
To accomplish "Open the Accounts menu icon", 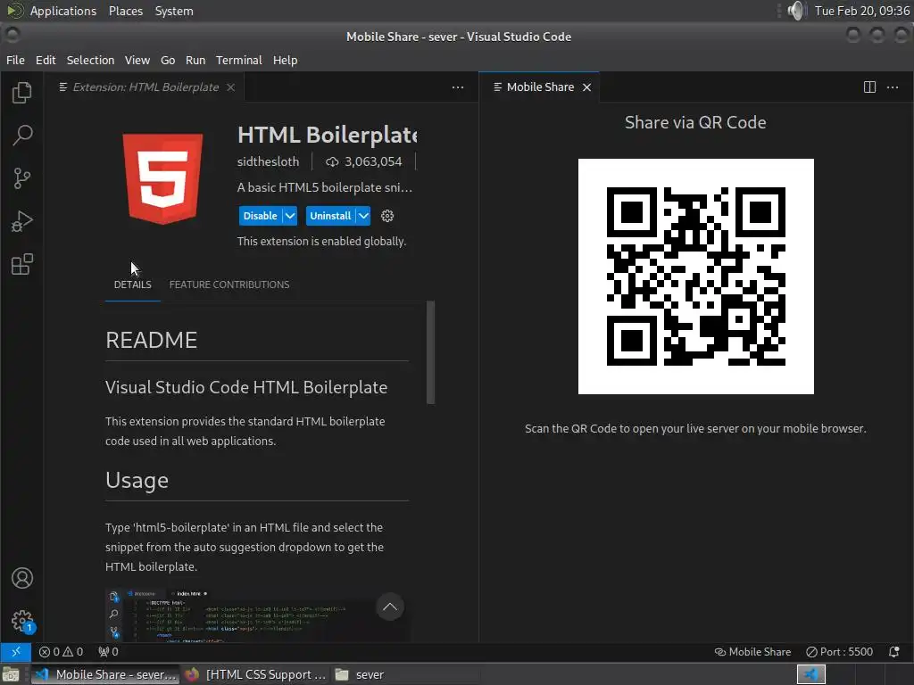I will pyautogui.click(x=22, y=578).
